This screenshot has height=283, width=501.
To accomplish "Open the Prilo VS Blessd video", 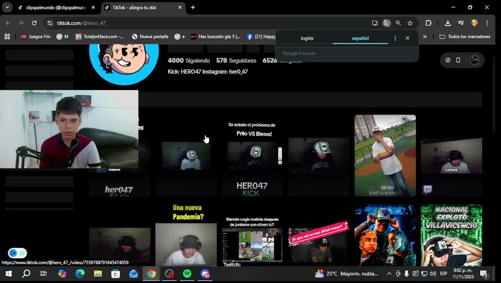I will (x=252, y=156).
